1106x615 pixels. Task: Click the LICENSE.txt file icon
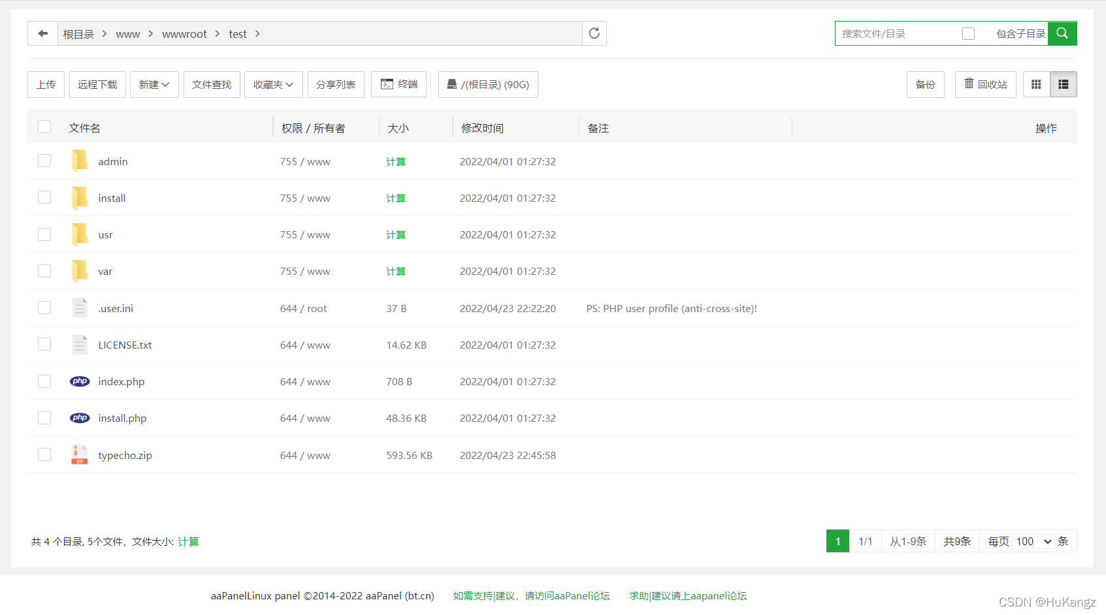point(80,344)
